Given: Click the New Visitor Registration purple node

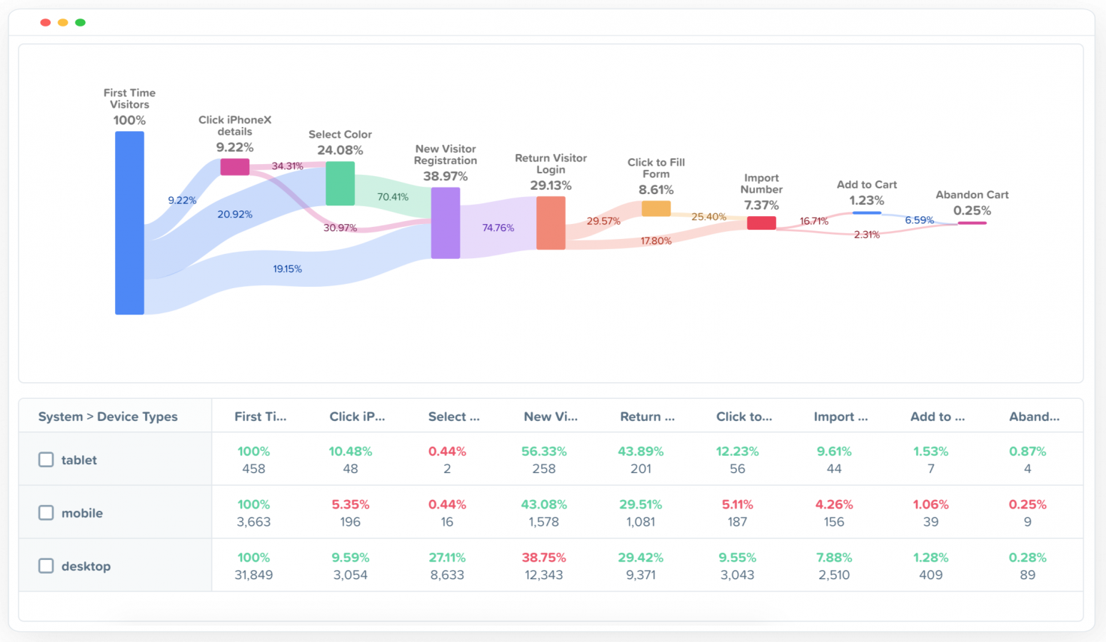Looking at the screenshot, I should pos(445,223).
